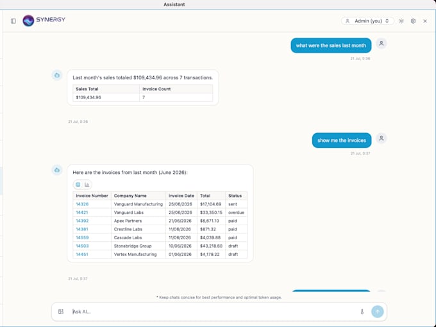
Task: Click Vanguard Manufacturing company cell
Action: click(x=138, y=204)
